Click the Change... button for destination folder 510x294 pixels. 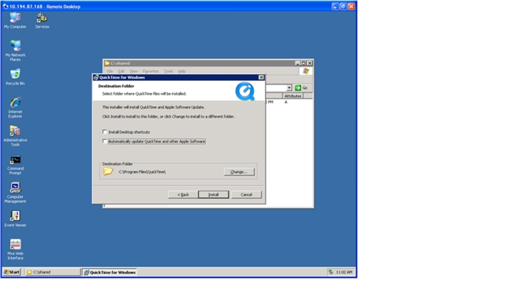[x=239, y=171]
